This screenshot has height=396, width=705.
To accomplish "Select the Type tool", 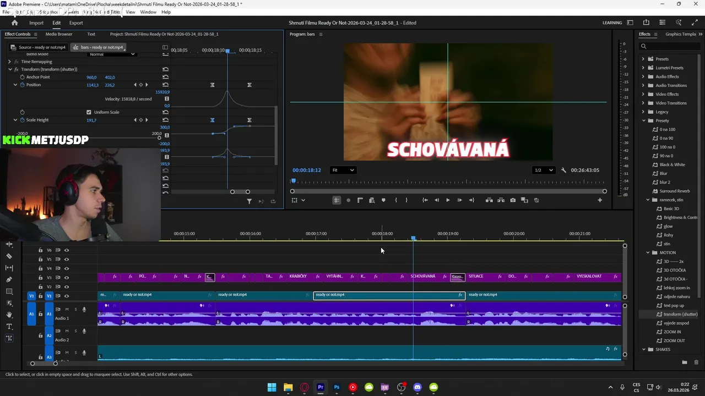I will (9, 327).
